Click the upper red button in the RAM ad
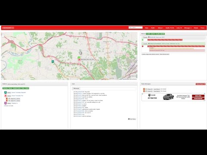This screenshot has width=207, height=155. [x=198, y=96]
